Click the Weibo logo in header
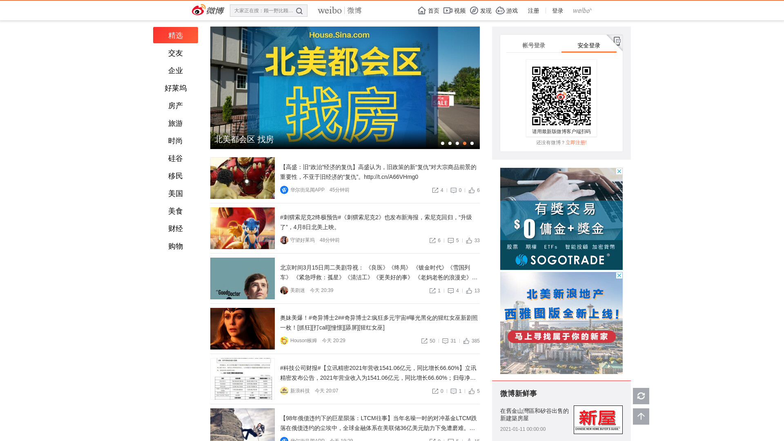784x441 pixels. click(208, 10)
